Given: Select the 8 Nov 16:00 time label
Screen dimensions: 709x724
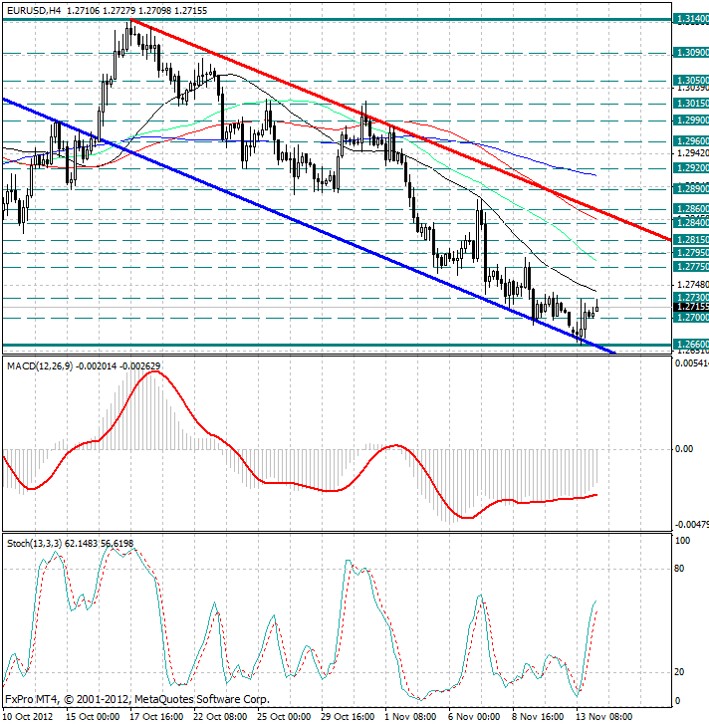Looking at the screenshot, I should [x=538, y=717].
